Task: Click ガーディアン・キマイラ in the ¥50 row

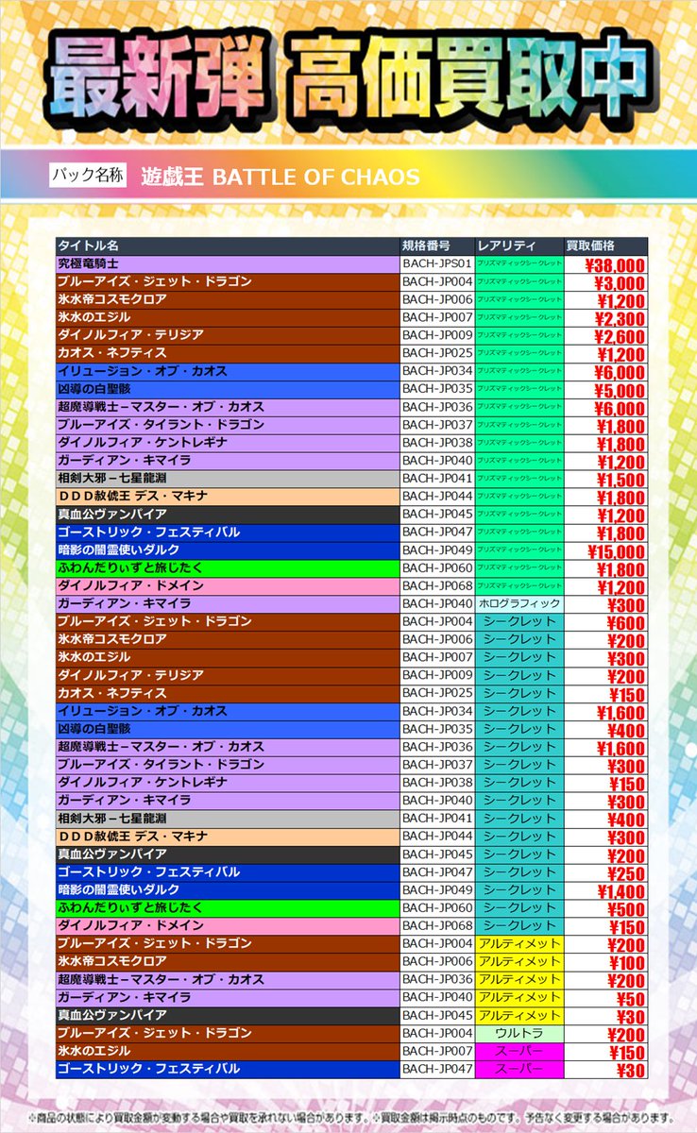Action: coord(228,997)
